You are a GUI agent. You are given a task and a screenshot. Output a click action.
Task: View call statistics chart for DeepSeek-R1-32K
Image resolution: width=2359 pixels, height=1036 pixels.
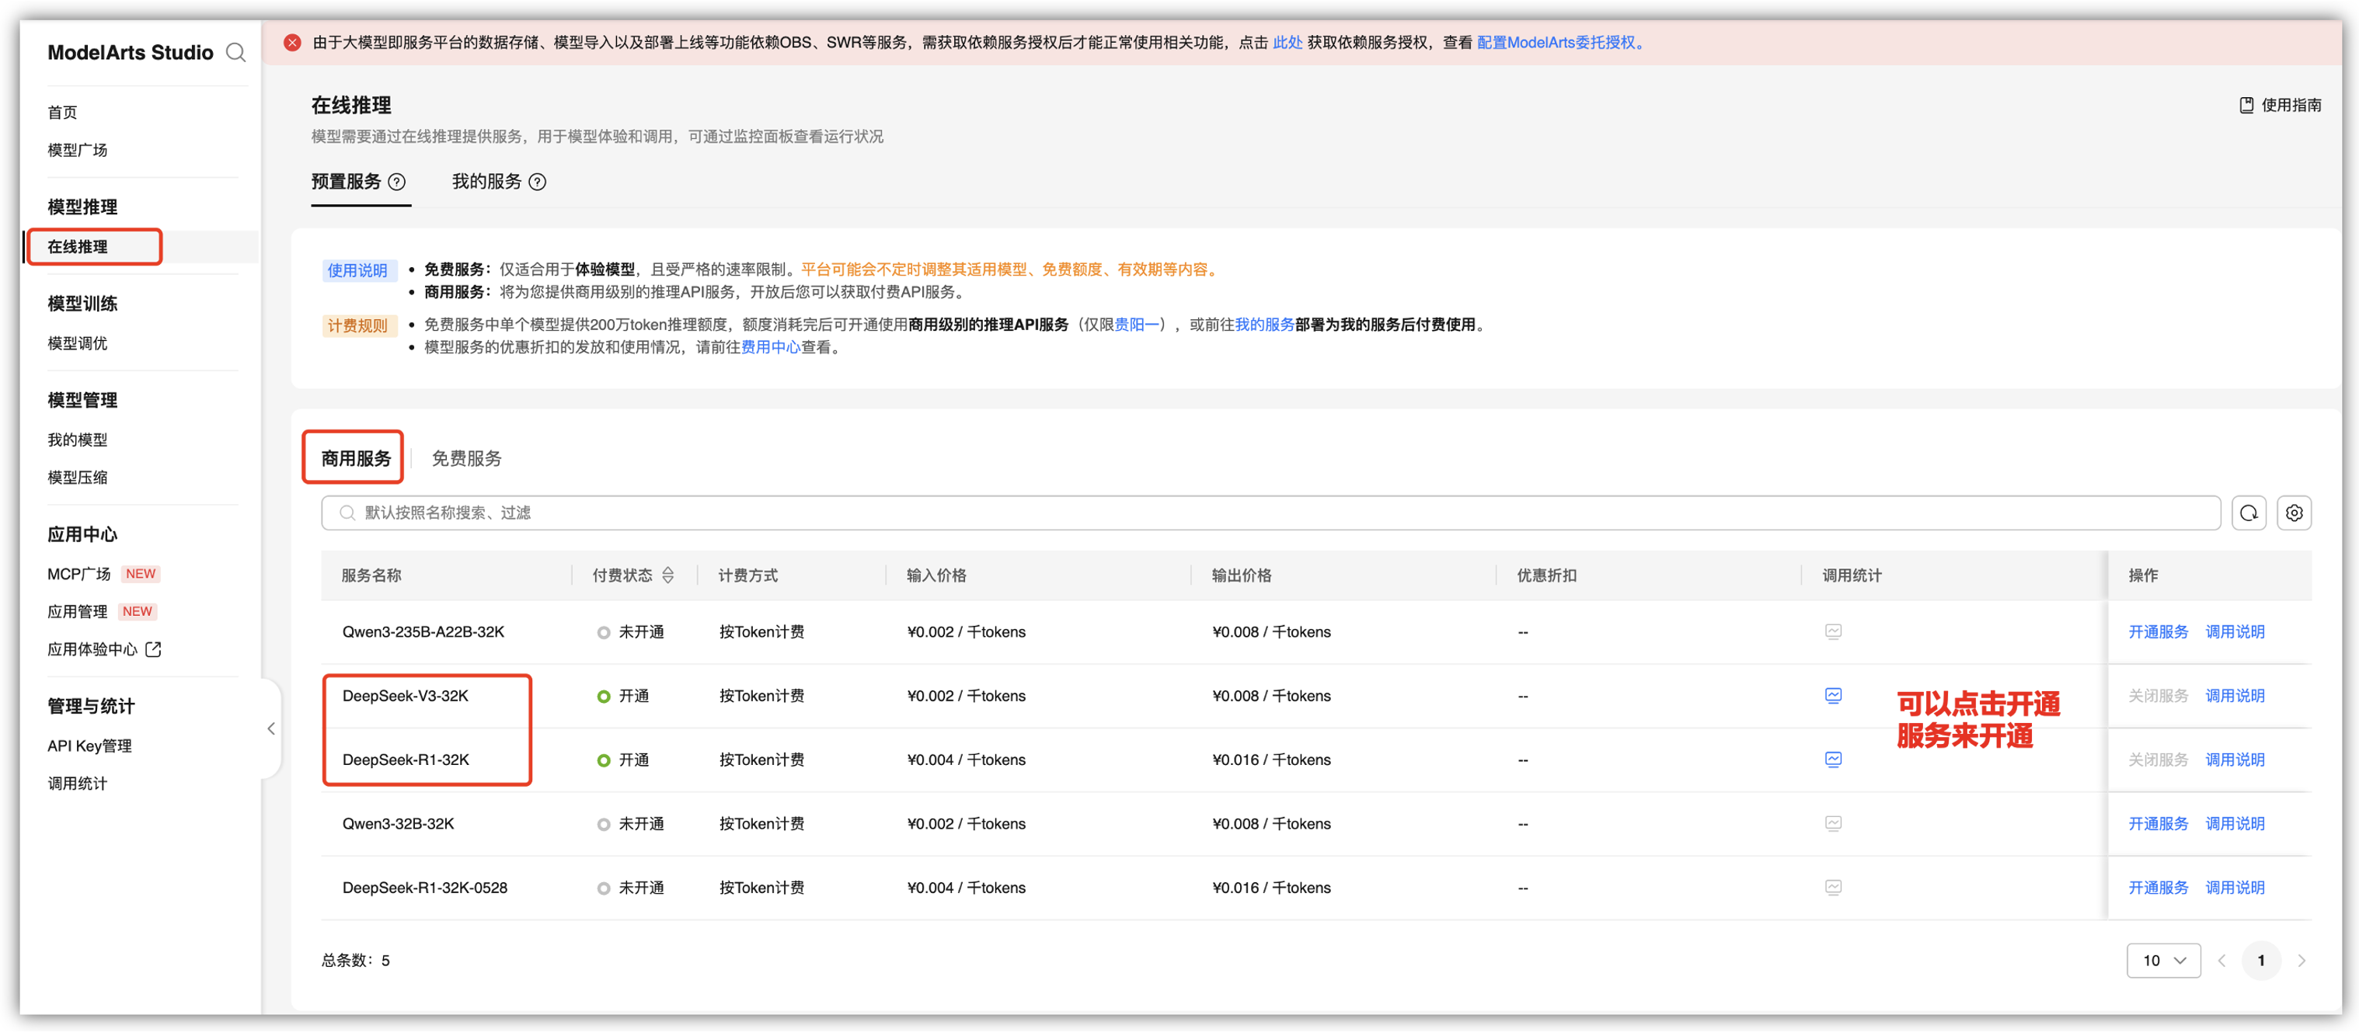pyautogui.click(x=1834, y=760)
